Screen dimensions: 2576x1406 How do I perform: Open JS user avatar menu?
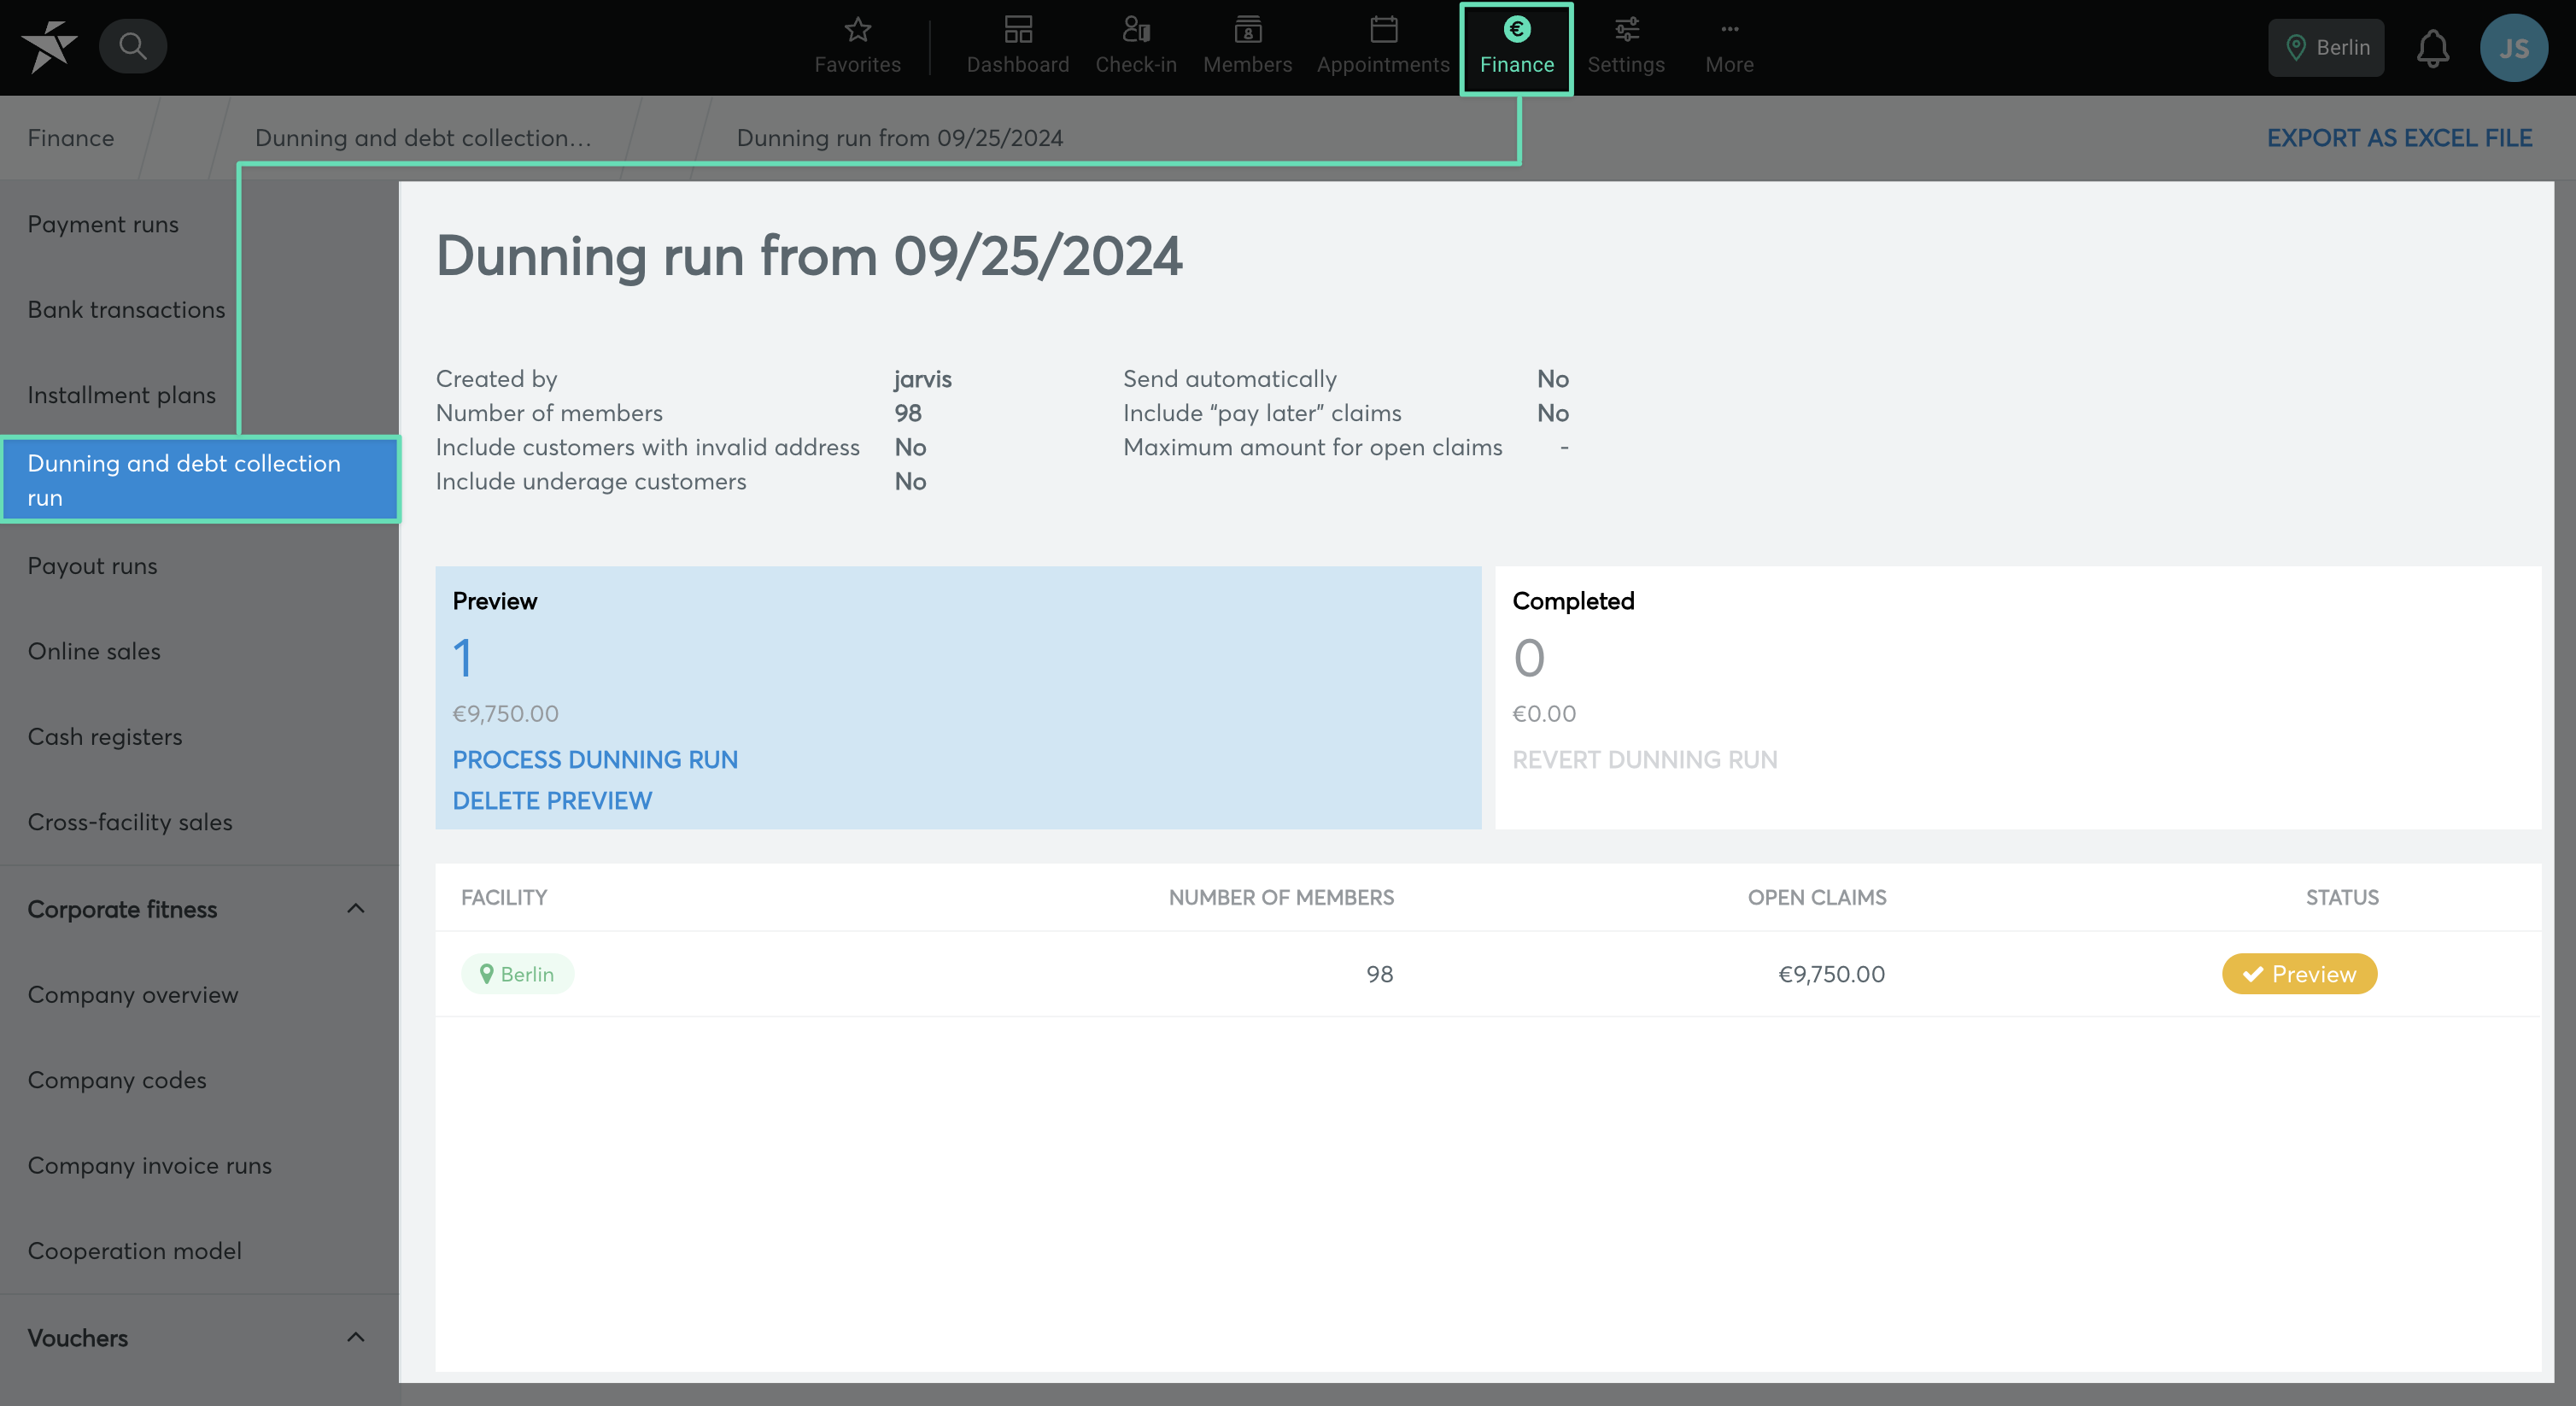pos(2513,48)
